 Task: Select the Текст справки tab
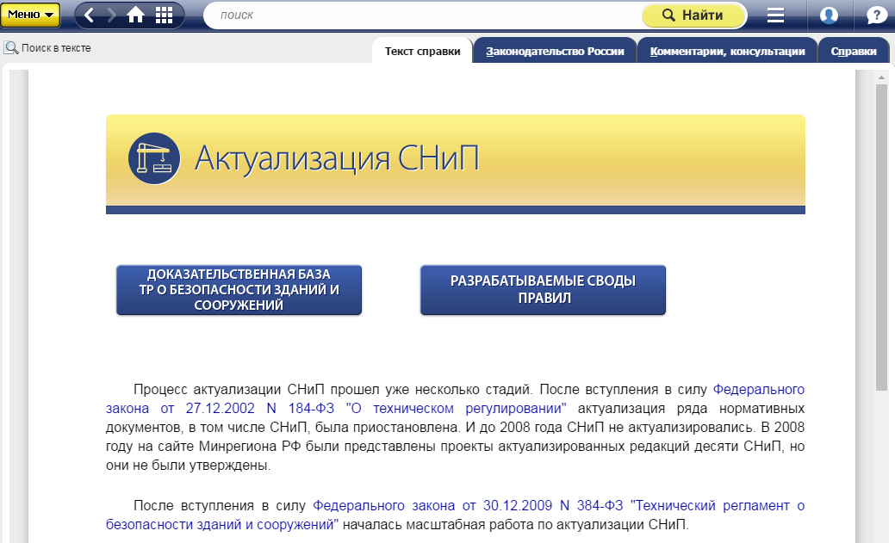422,52
